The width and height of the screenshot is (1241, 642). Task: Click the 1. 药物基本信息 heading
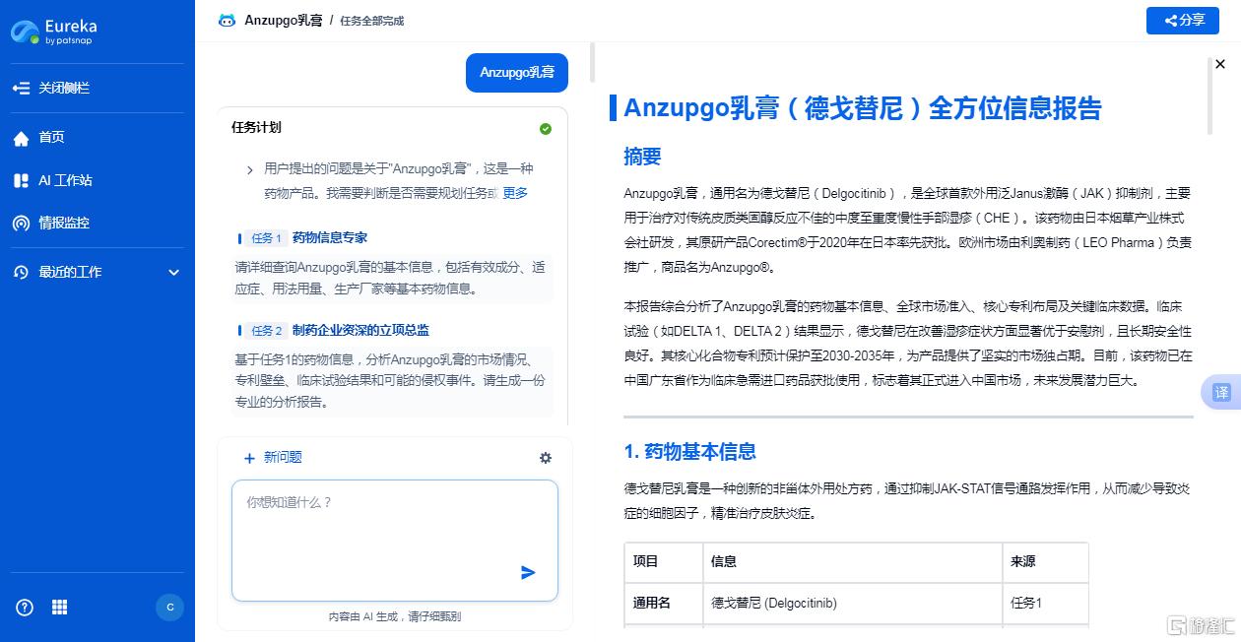click(690, 452)
